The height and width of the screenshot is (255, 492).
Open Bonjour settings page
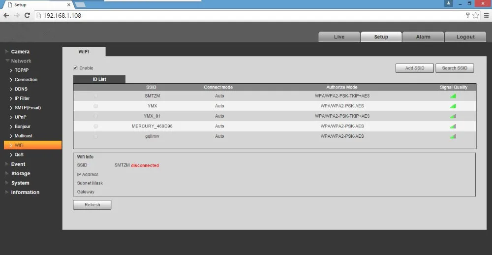(x=22, y=127)
